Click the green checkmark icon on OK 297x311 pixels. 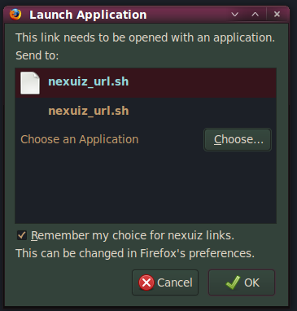[234, 283]
